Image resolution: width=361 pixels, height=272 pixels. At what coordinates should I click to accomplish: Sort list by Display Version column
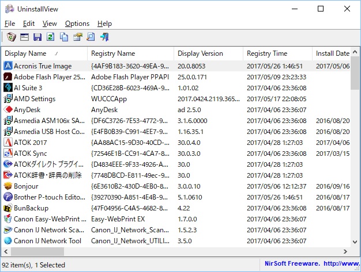tap(208, 53)
